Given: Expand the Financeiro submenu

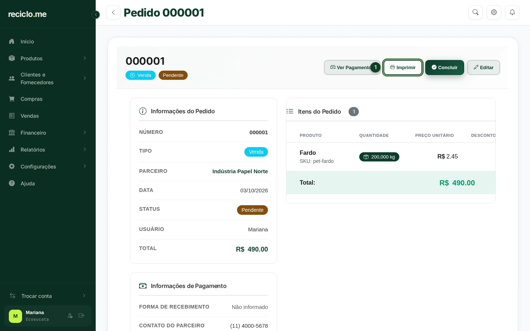Looking at the screenshot, I should (x=48, y=133).
